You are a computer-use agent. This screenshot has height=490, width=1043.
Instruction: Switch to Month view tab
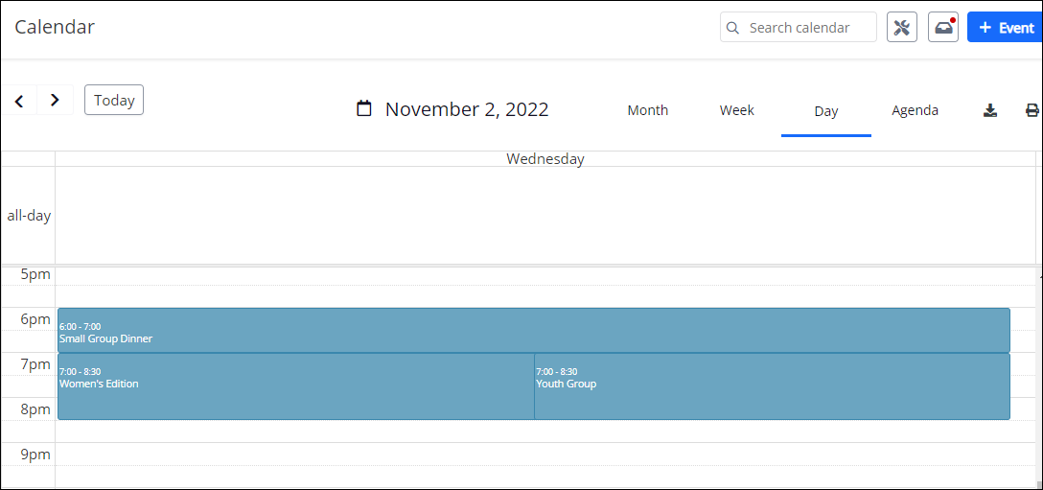pyautogui.click(x=648, y=110)
